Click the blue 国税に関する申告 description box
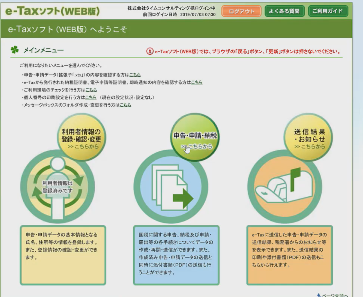 tap(176, 255)
